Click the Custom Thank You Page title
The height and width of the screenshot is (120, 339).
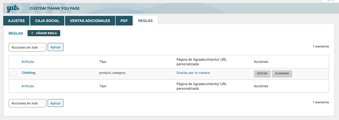click(55, 9)
